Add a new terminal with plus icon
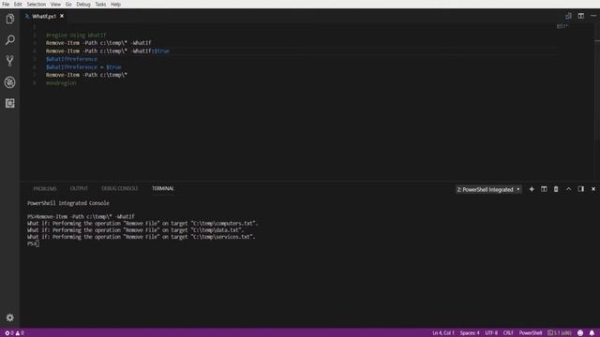Screen dimensions: 600x337 point(532,189)
